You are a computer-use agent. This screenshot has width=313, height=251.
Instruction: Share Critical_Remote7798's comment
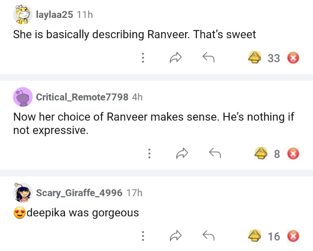(x=182, y=154)
